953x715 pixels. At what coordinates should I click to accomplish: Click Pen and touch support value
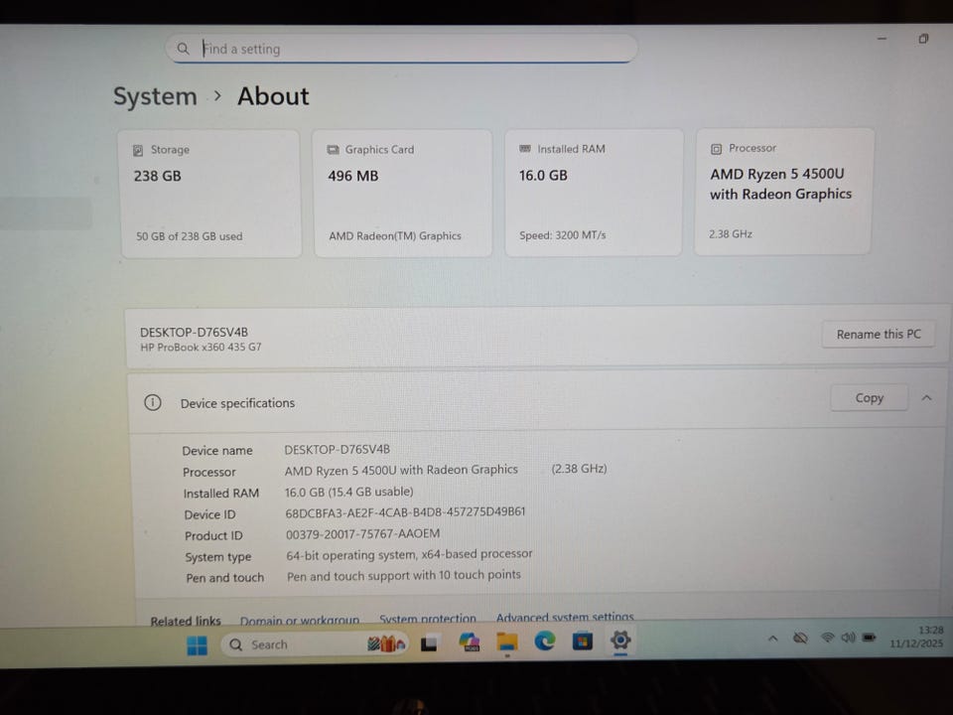(x=404, y=575)
